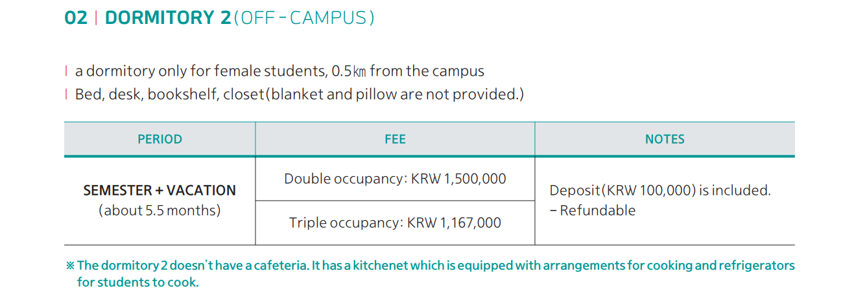
Task: Click the pink bullet before "Bed, desk"
Action: [66, 95]
